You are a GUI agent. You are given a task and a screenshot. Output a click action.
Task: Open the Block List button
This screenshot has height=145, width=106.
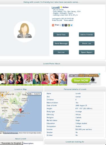coord(87,43)
